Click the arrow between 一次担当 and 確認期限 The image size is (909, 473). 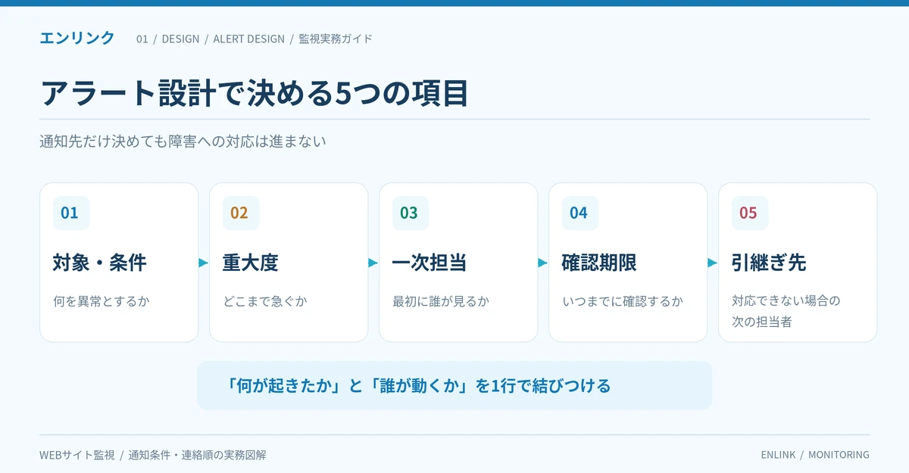tap(543, 263)
